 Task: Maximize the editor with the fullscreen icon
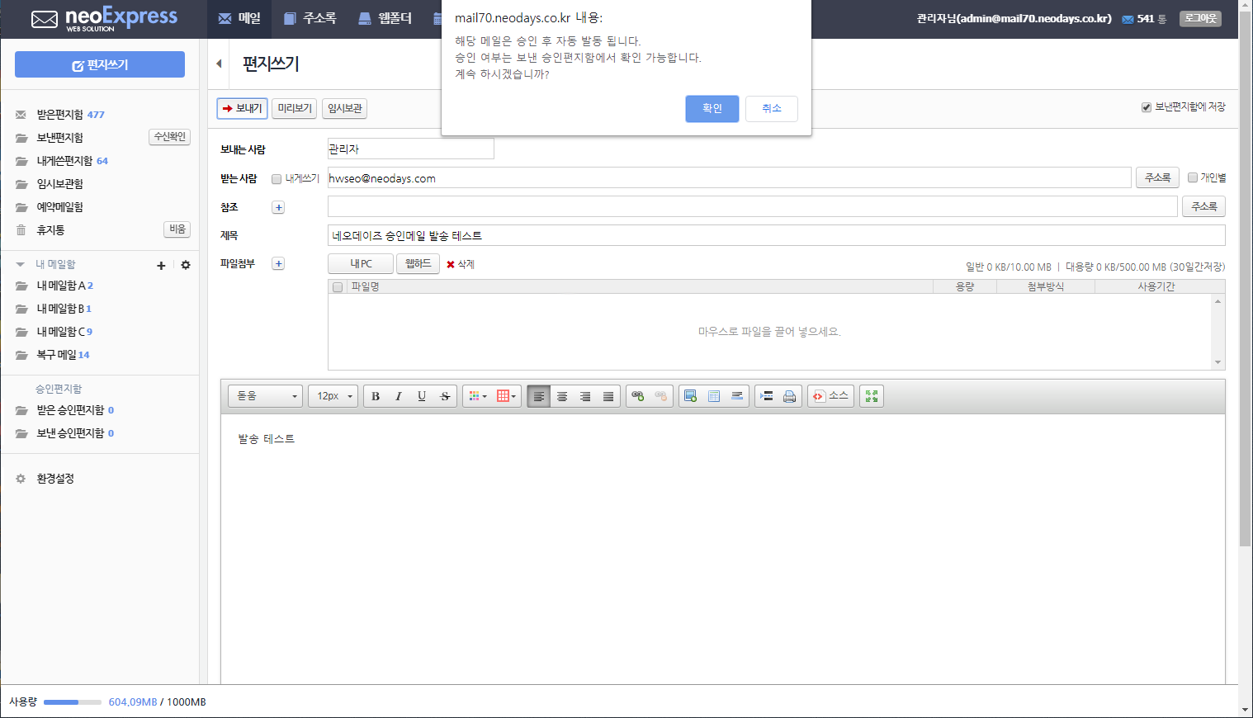872,396
